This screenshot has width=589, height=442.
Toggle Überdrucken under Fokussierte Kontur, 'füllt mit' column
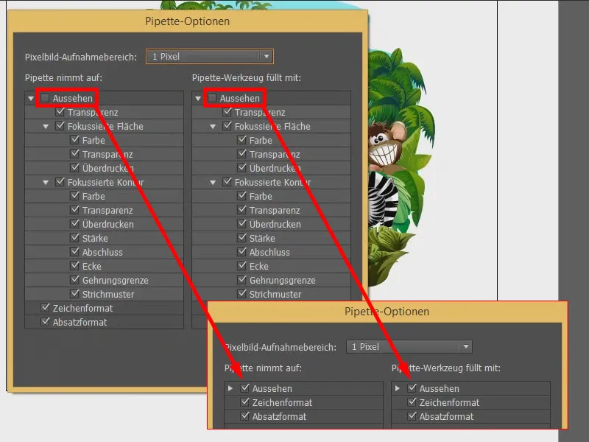click(x=242, y=224)
